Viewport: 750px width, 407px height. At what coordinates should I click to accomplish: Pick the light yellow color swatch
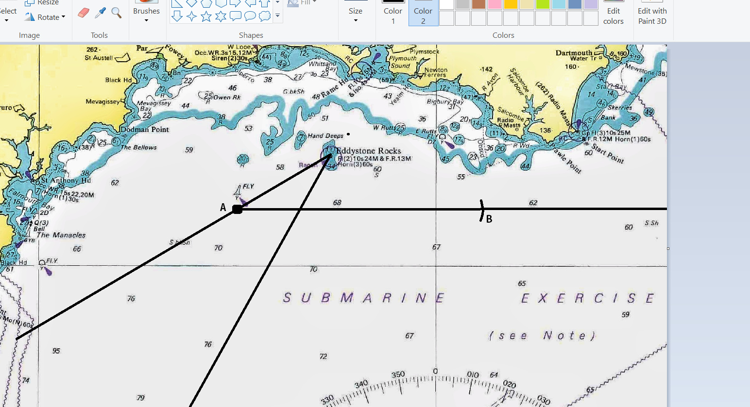[527, 4]
